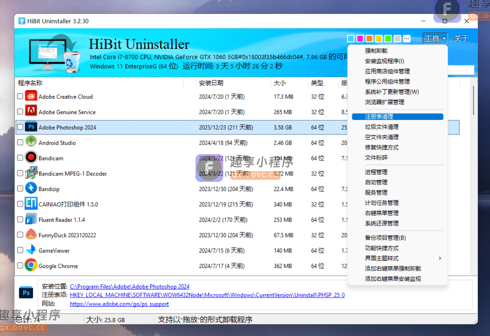Choose the yellow theme swatch
Viewport: 490px width, 336px height.
point(379,39)
